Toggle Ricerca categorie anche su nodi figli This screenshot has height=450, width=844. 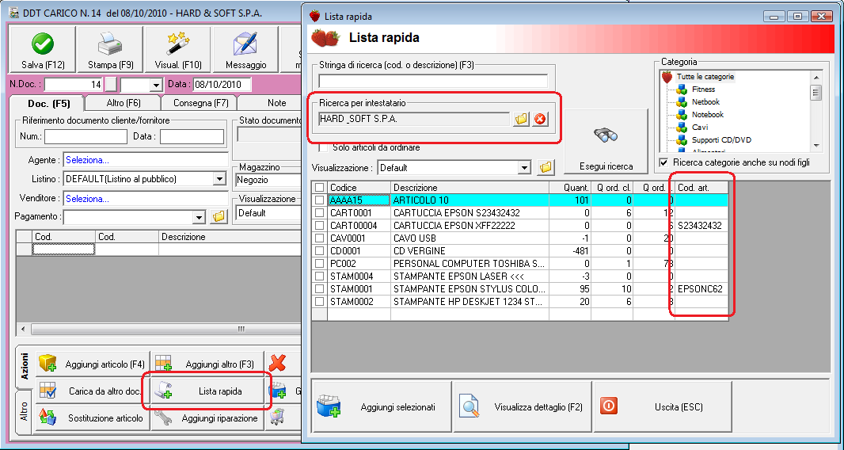click(664, 162)
